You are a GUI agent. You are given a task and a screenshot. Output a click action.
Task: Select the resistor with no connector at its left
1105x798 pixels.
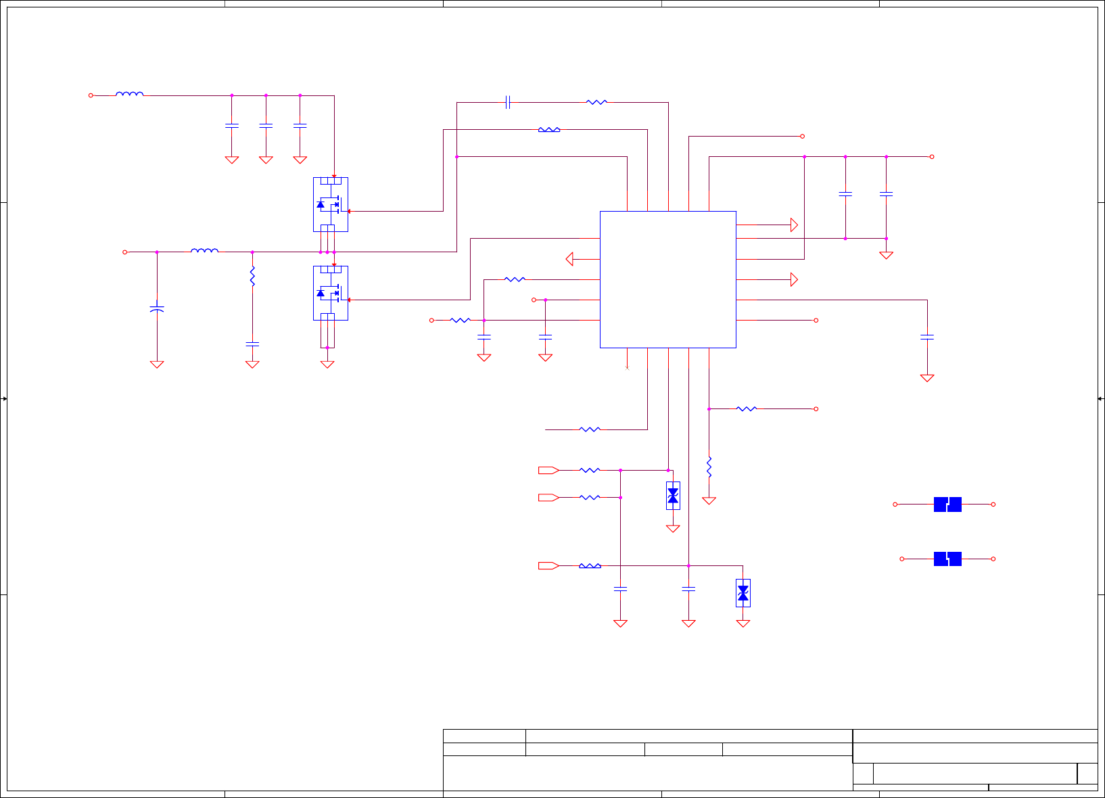[x=590, y=429]
